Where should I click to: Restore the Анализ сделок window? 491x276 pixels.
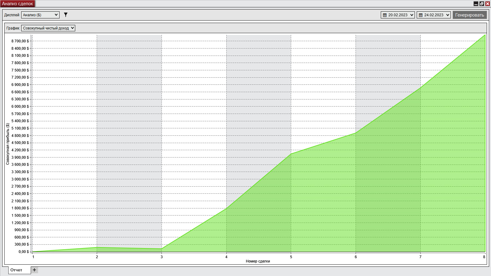[482, 4]
